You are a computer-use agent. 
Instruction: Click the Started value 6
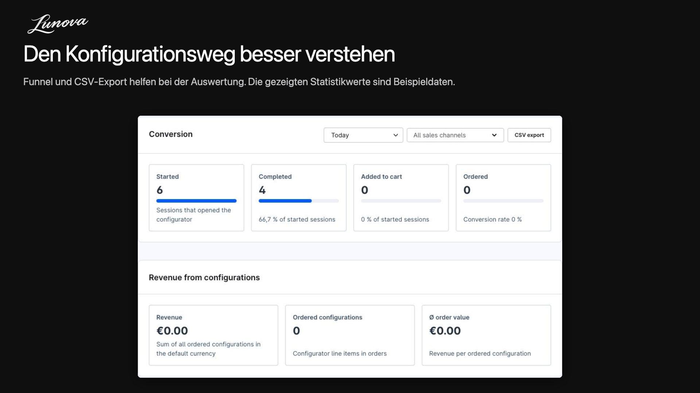click(x=160, y=190)
